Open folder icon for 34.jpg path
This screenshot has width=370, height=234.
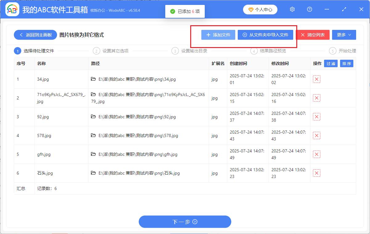(x=93, y=79)
